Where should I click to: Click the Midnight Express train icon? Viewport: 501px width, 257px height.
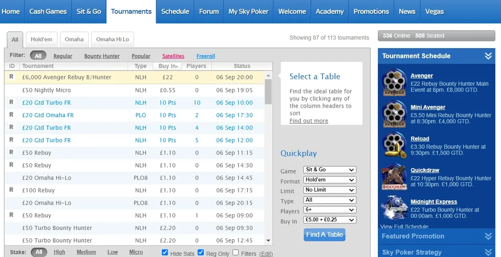pos(394,208)
